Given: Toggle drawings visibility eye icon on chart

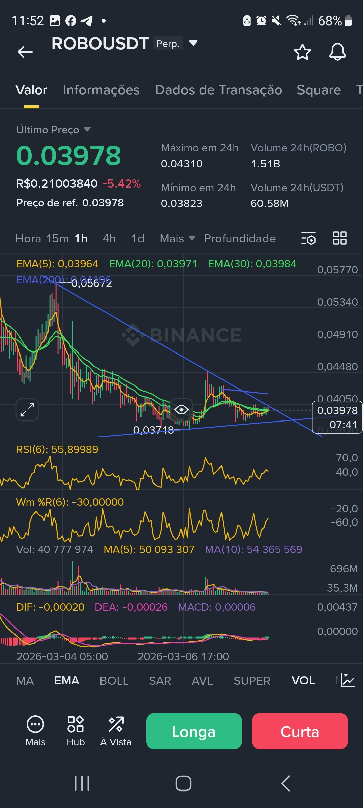Looking at the screenshot, I should 182,410.
